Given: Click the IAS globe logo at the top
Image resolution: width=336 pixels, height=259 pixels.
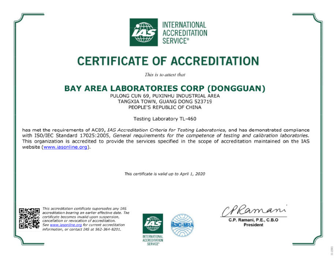Looking at the screenshot, I should coord(143,32).
